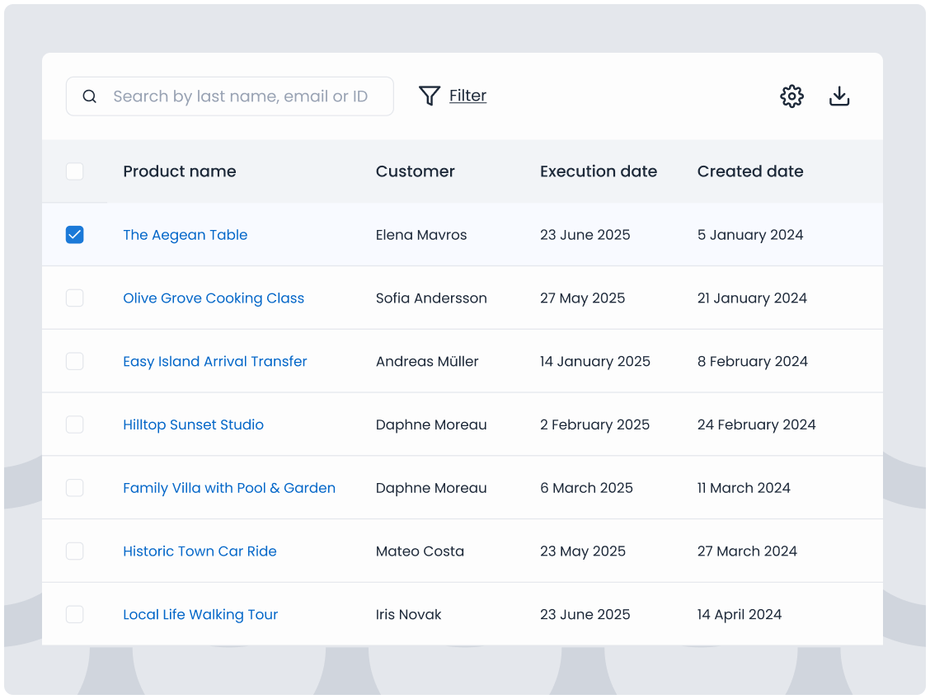The height and width of the screenshot is (699, 930).
Task: Focus the search by last name field
Action: (x=229, y=96)
